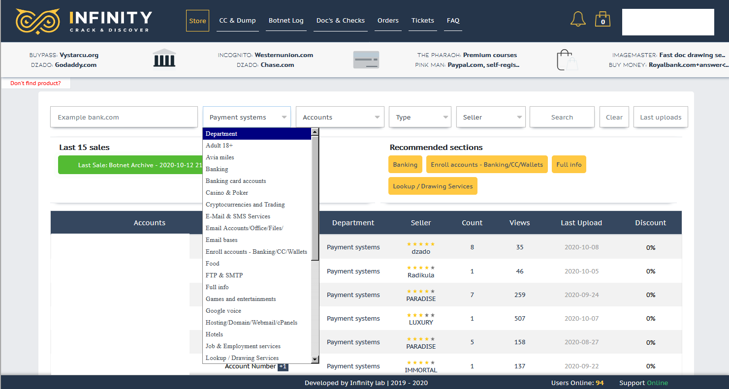Click the credit card icon in the ticker

366,60
